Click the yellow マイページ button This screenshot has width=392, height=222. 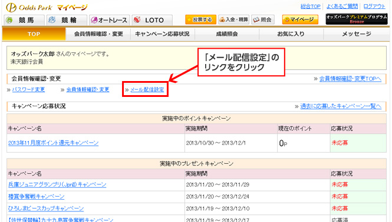click(300, 19)
